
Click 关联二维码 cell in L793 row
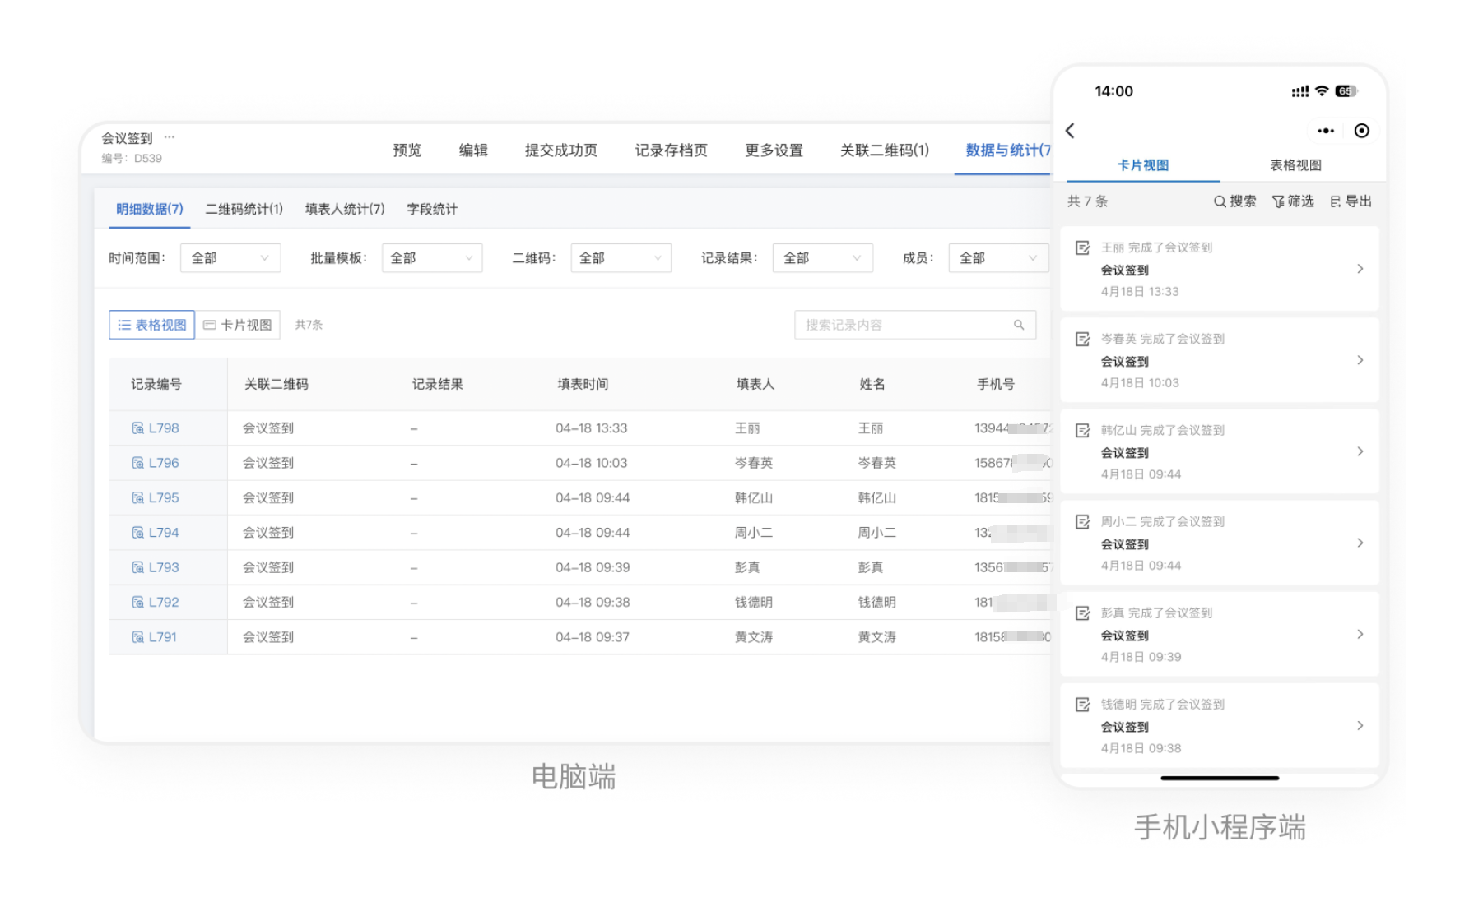point(268,567)
